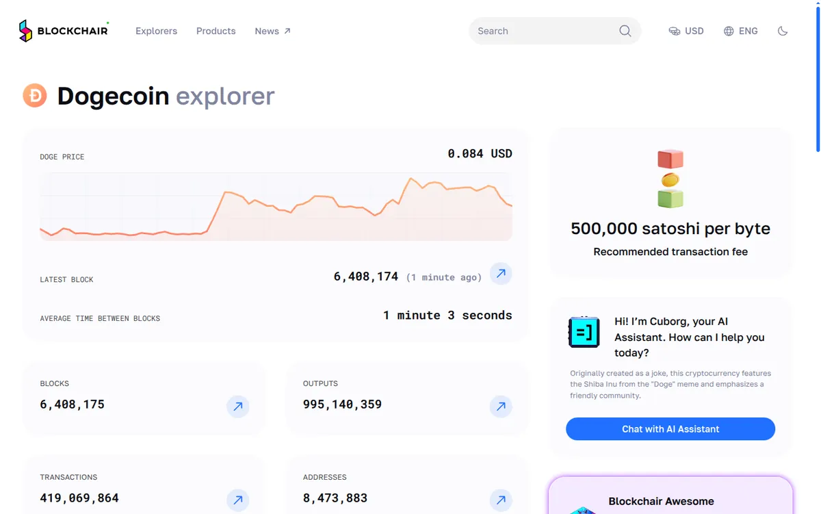Click the orange Dogecoin coin icon
This screenshot has height=514, width=821.
coord(35,96)
